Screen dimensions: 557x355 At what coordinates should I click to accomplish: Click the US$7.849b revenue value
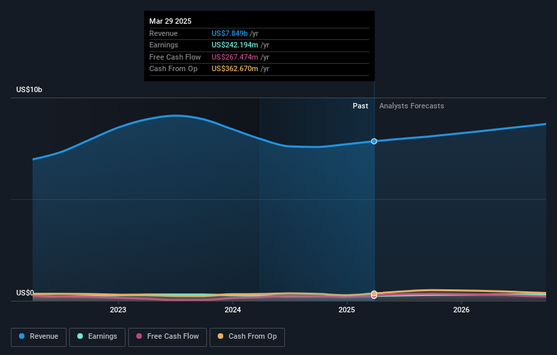click(229, 33)
